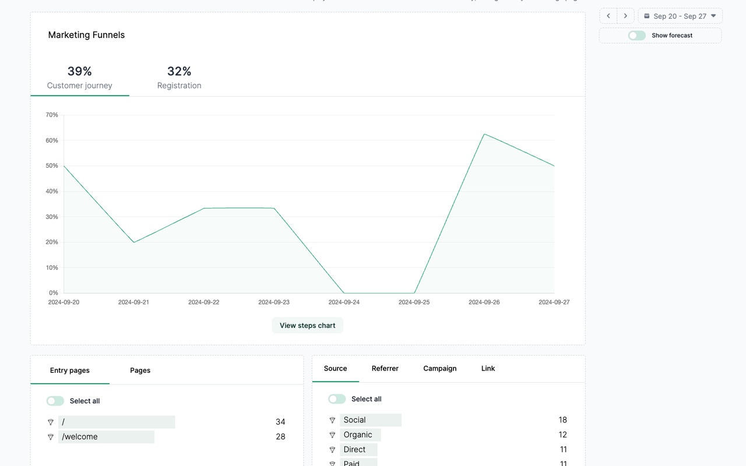Switch to the Pages tab

(140, 370)
